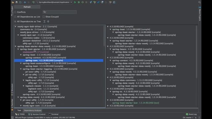Open the Structure side panel tab

click(12, 90)
